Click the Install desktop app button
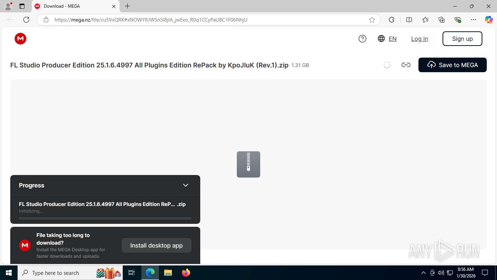The height and width of the screenshot is (280, 497). 156,245
